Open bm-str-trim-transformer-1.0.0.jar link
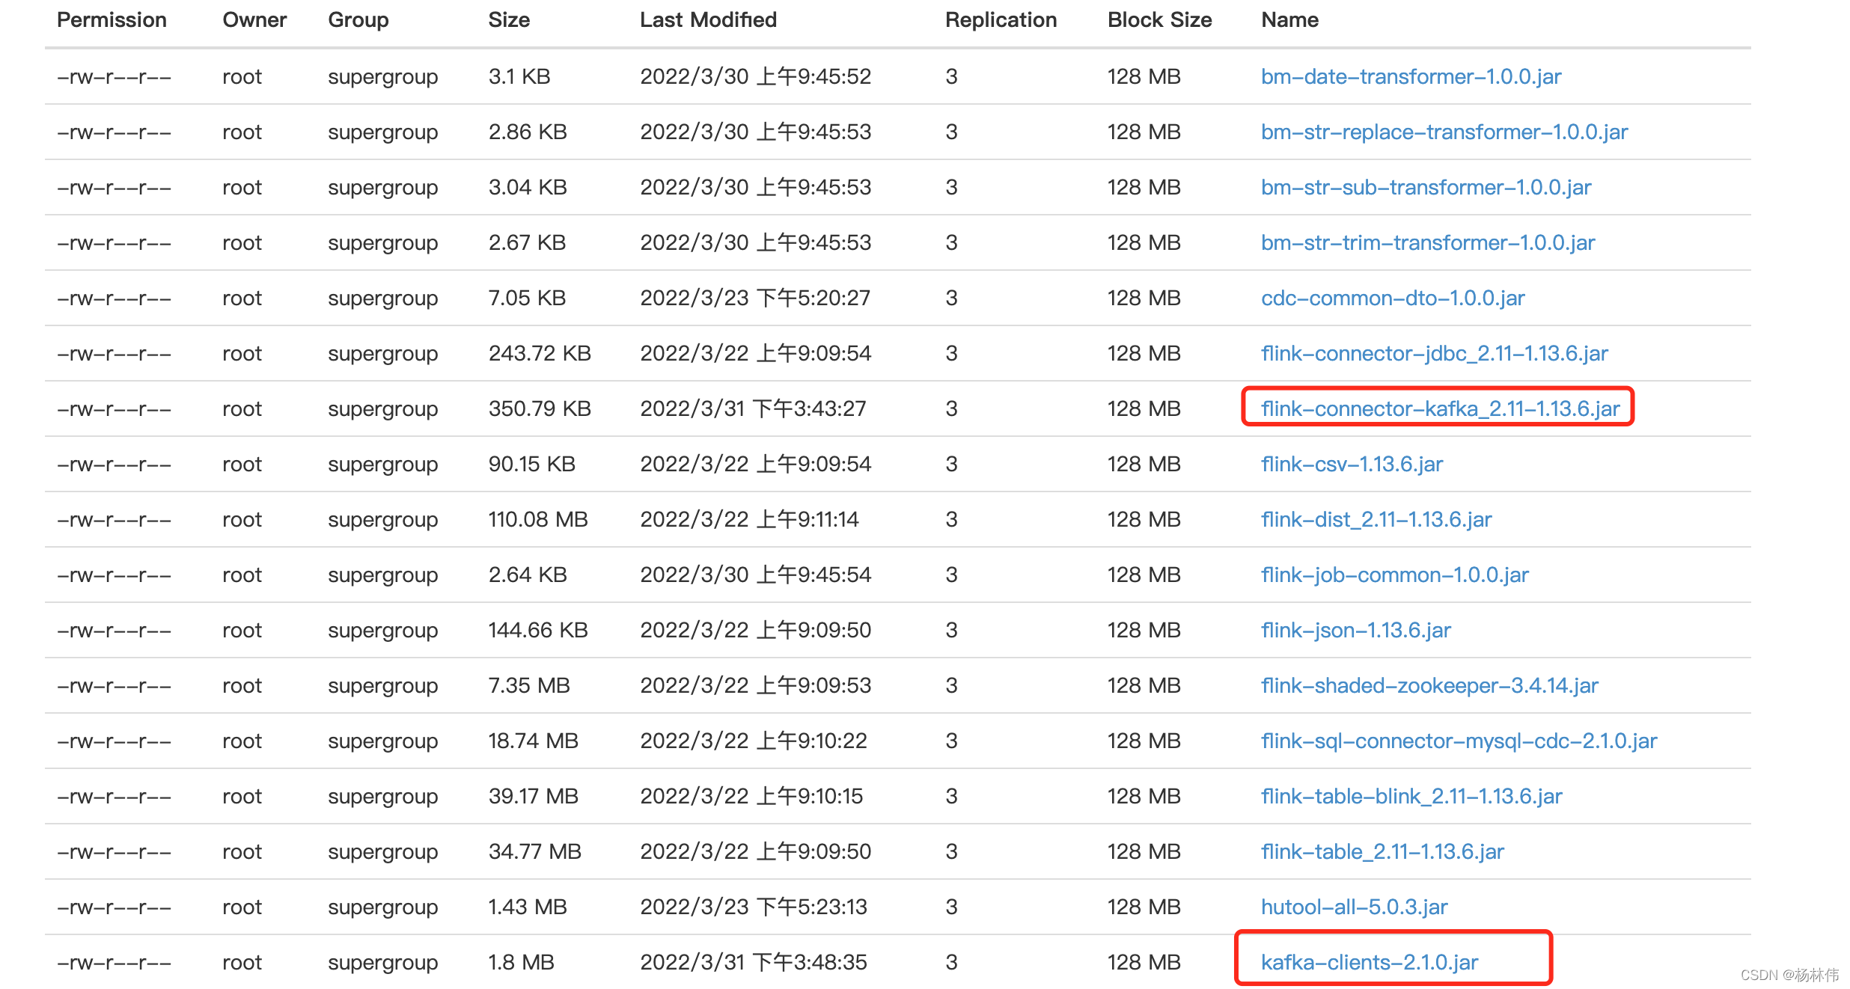1850x989 pixels. click(1427, 242)
